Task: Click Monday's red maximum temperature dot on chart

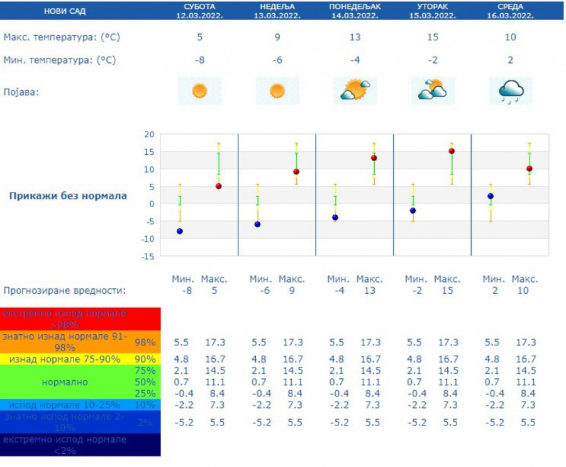Action: click(x=374, y=158)
